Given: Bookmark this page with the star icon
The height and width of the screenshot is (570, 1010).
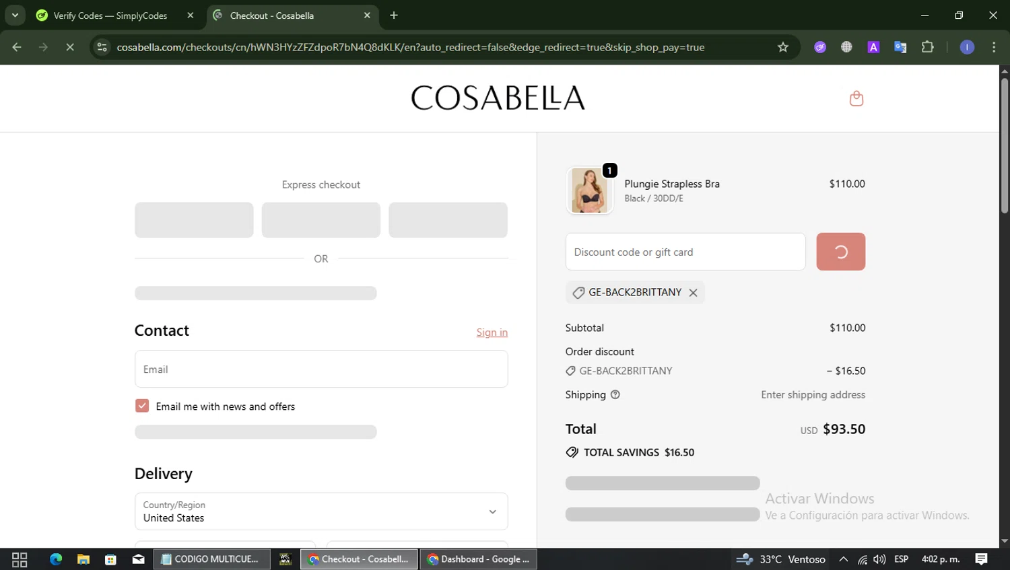Looking at the screenshot, I should [x=782, y=47].
